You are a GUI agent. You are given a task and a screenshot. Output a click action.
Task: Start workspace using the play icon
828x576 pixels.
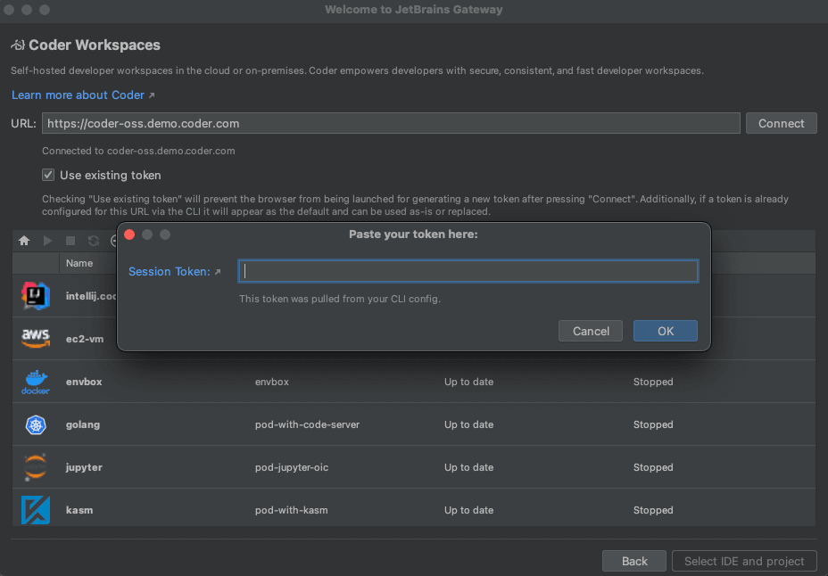click(47, 241)
